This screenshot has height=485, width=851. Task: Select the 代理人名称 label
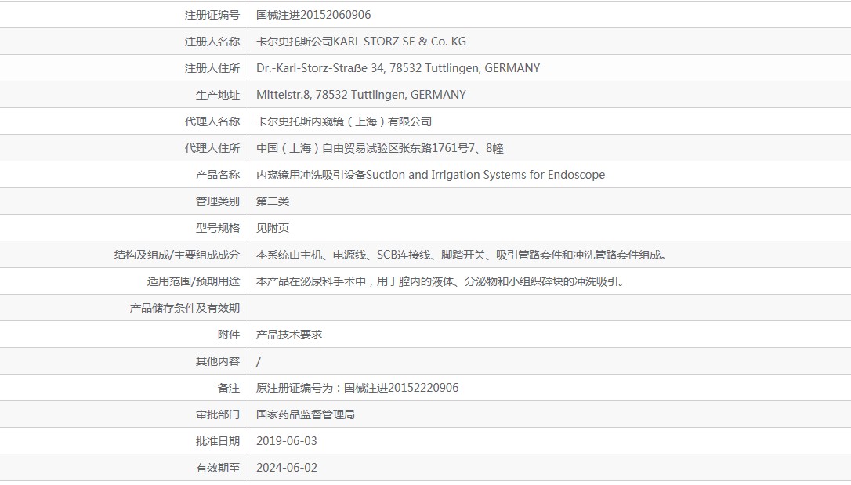[212, 121]
